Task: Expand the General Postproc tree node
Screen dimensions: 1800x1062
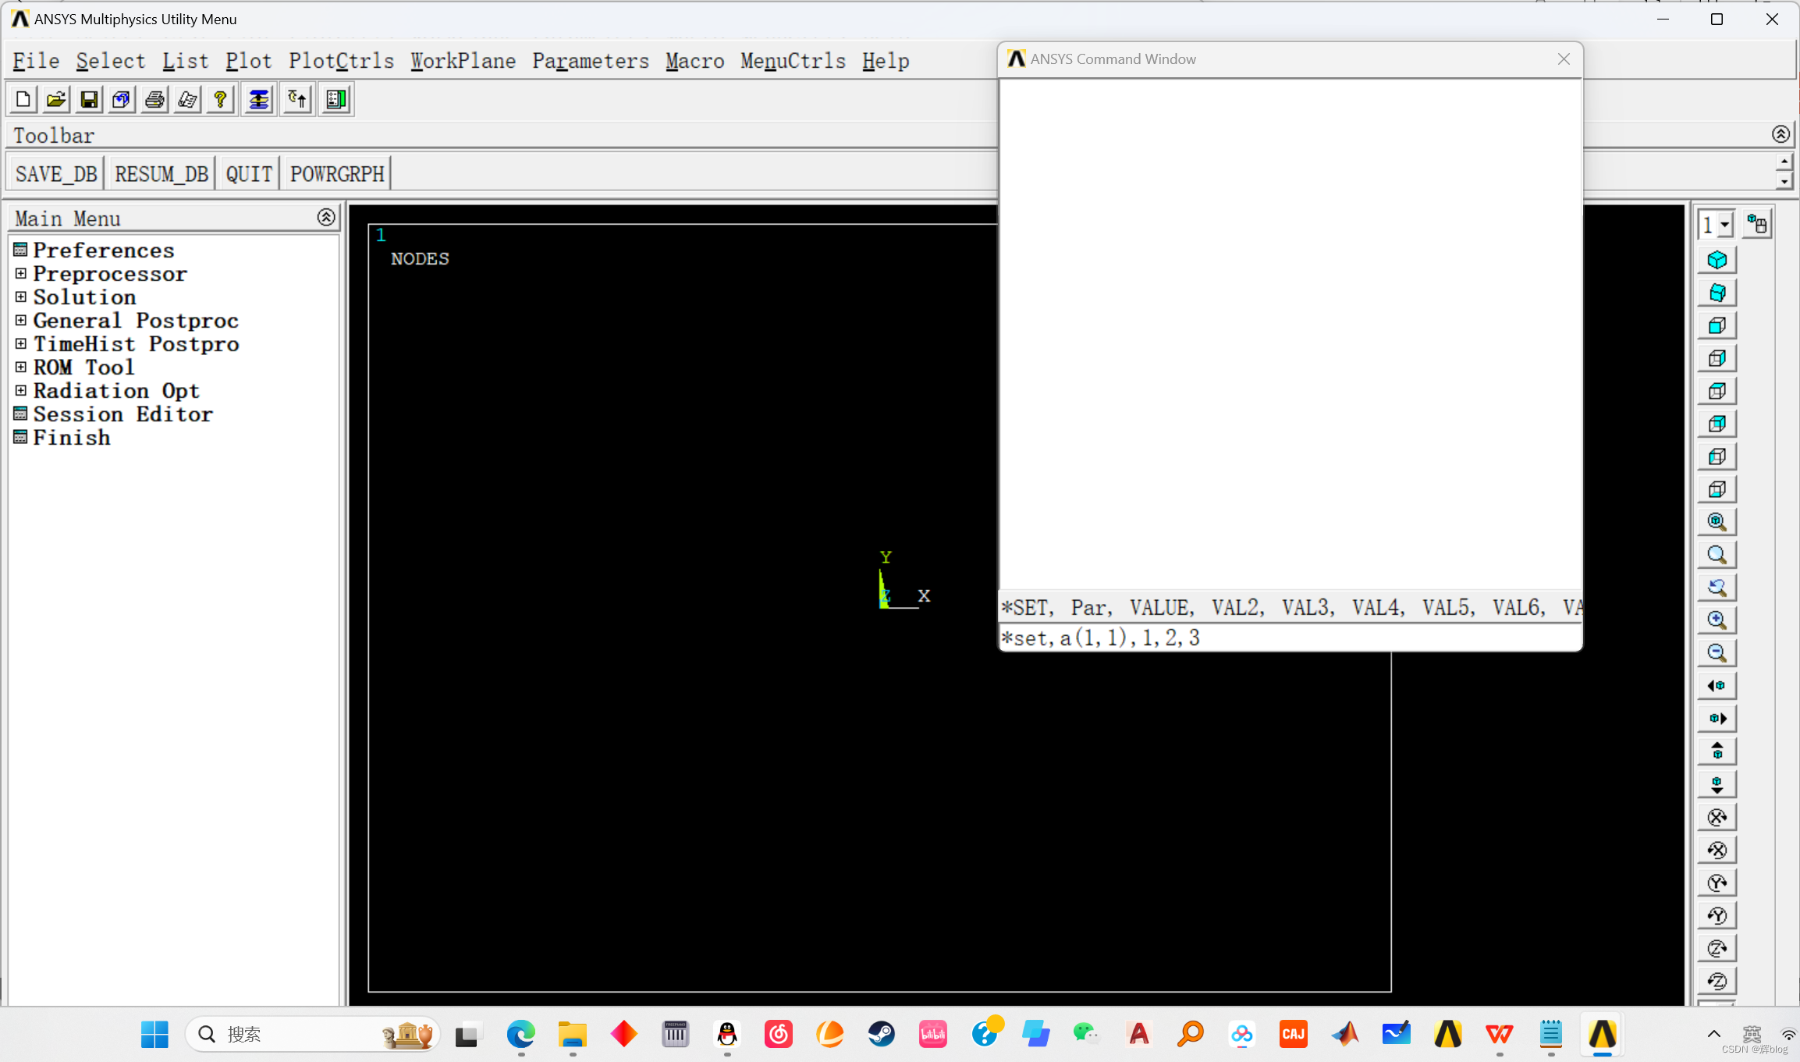Action: pyautogui.click(x=21, y=321)
